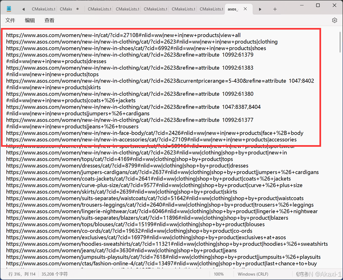This screenshot has height=280, width=343.
Task: Click the line '#nlid=ww|new+in|new+products|tops'
Action: click(x=52, y=75)
